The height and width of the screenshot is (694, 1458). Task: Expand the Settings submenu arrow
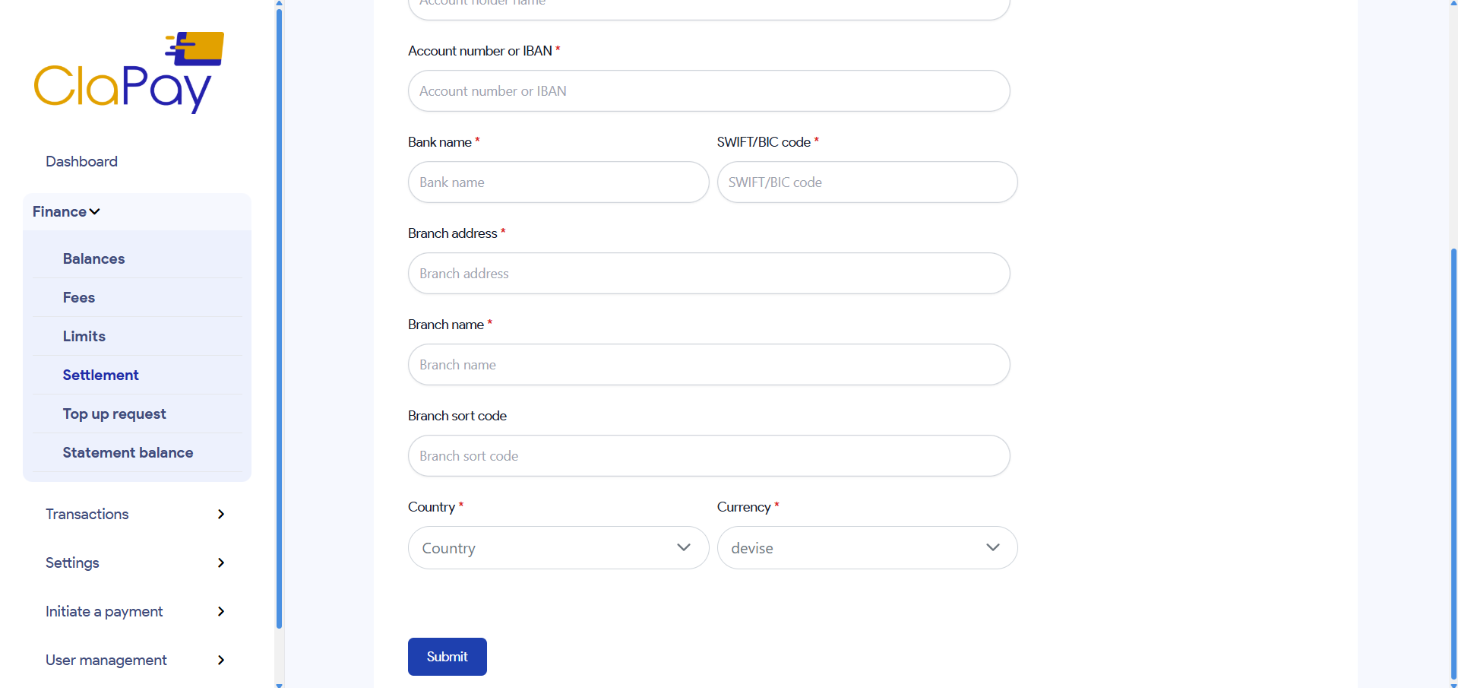221,563
